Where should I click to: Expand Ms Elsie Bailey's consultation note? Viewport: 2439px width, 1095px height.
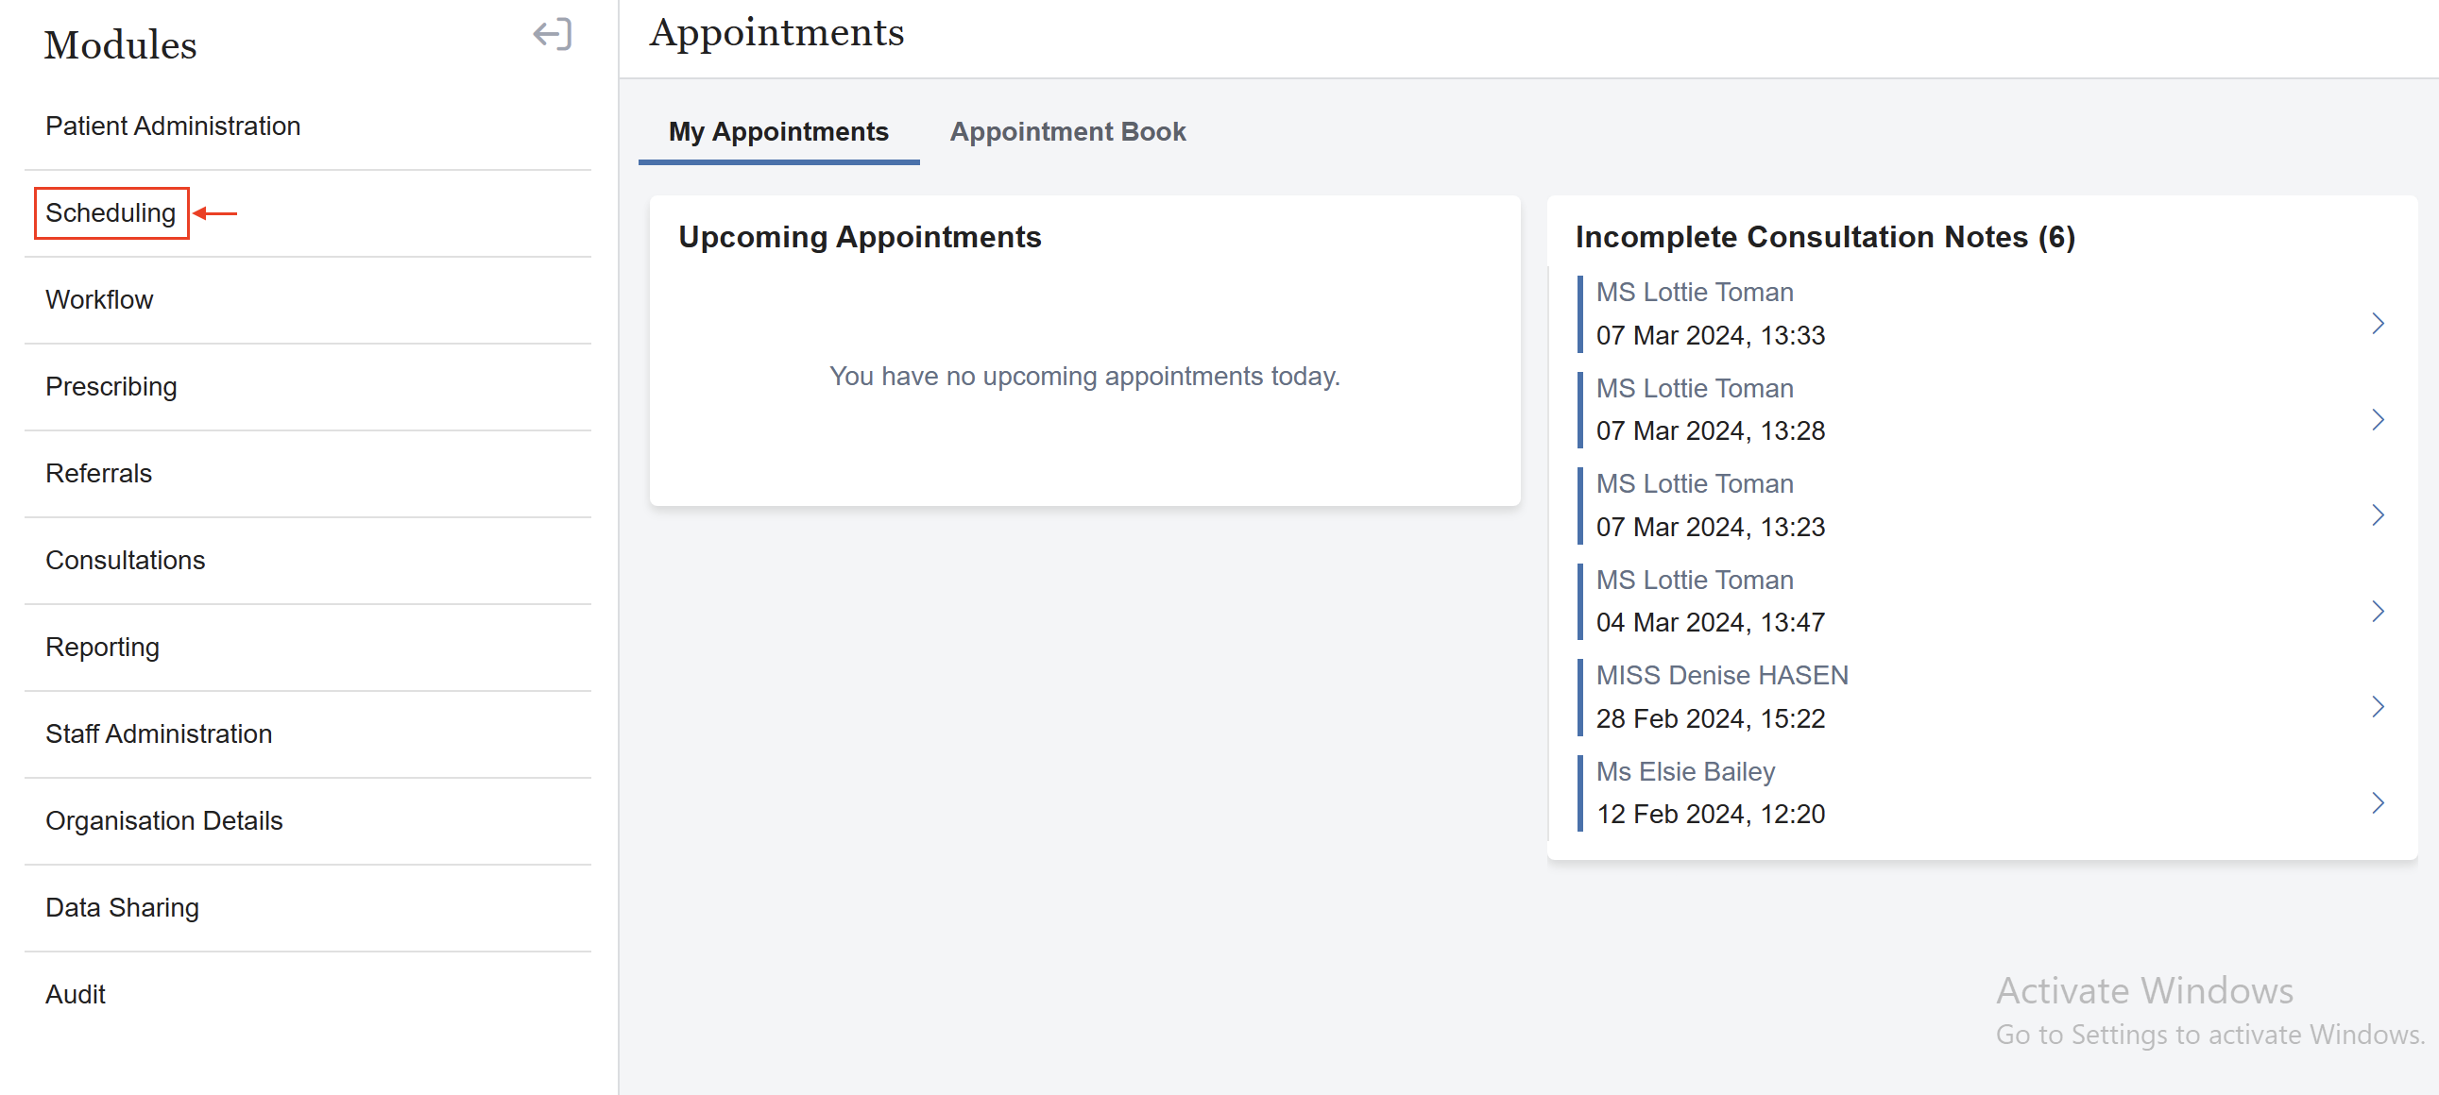pos(2379,802)
